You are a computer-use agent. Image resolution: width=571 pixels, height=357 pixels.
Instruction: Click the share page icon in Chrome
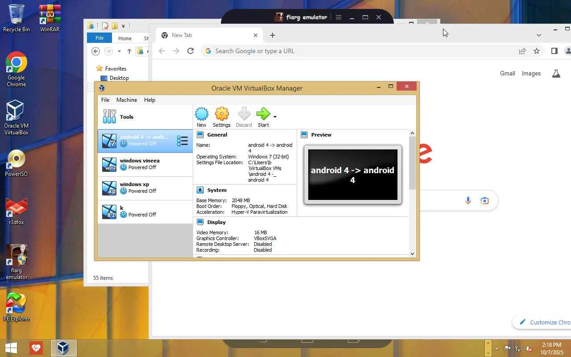tap(522, 51)
